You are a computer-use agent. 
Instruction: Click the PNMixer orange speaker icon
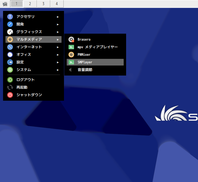click(71, 55)
